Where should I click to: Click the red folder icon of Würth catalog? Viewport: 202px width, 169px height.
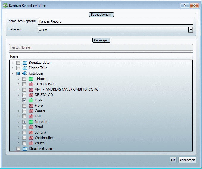click(31, 143)
